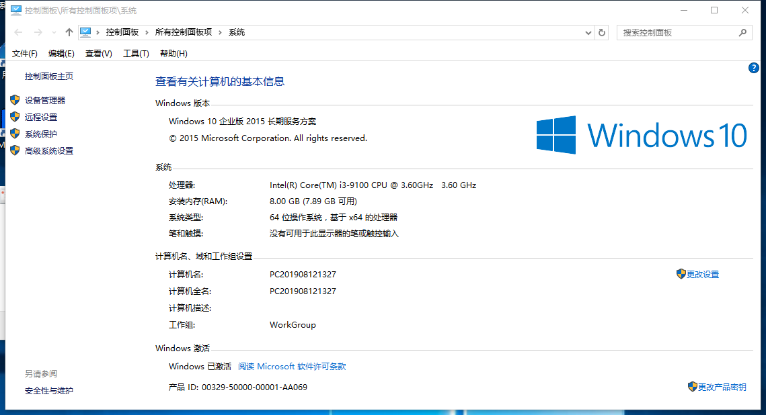
Task: Select the Microsoft Corporation copyright line
Action: coord(268,138)
